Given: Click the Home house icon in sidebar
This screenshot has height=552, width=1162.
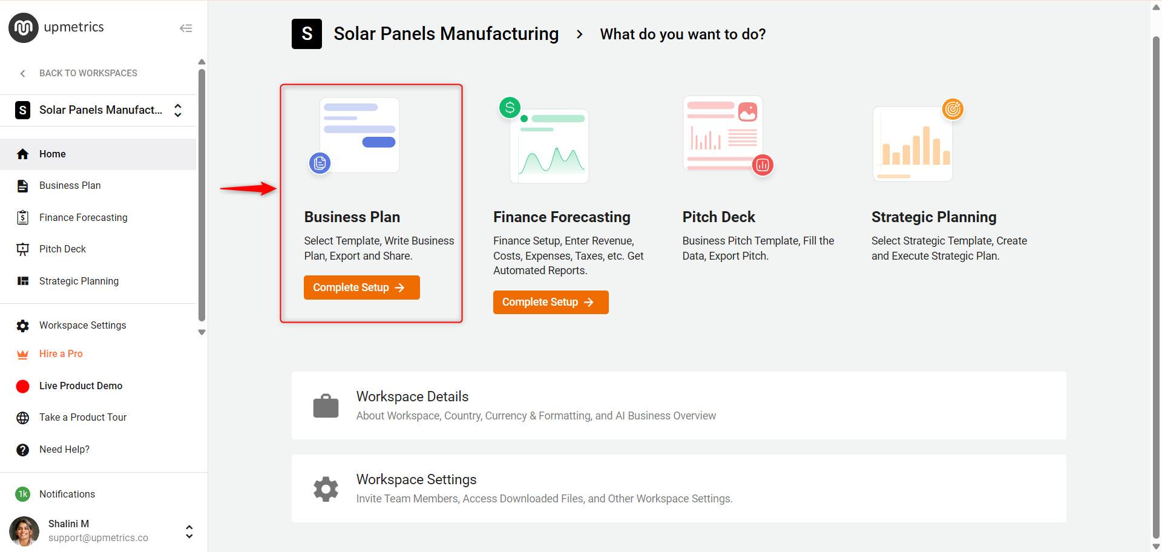Looking at the screenshot, I should 23,154.
